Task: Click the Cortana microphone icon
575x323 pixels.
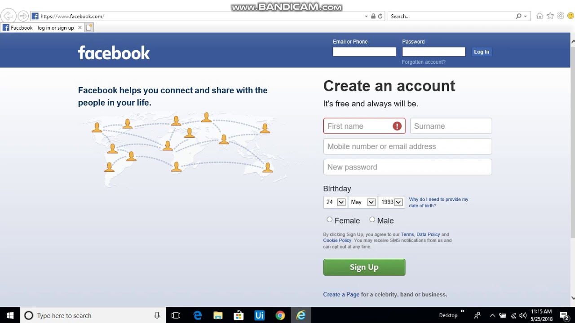Action: click(157, 315)
